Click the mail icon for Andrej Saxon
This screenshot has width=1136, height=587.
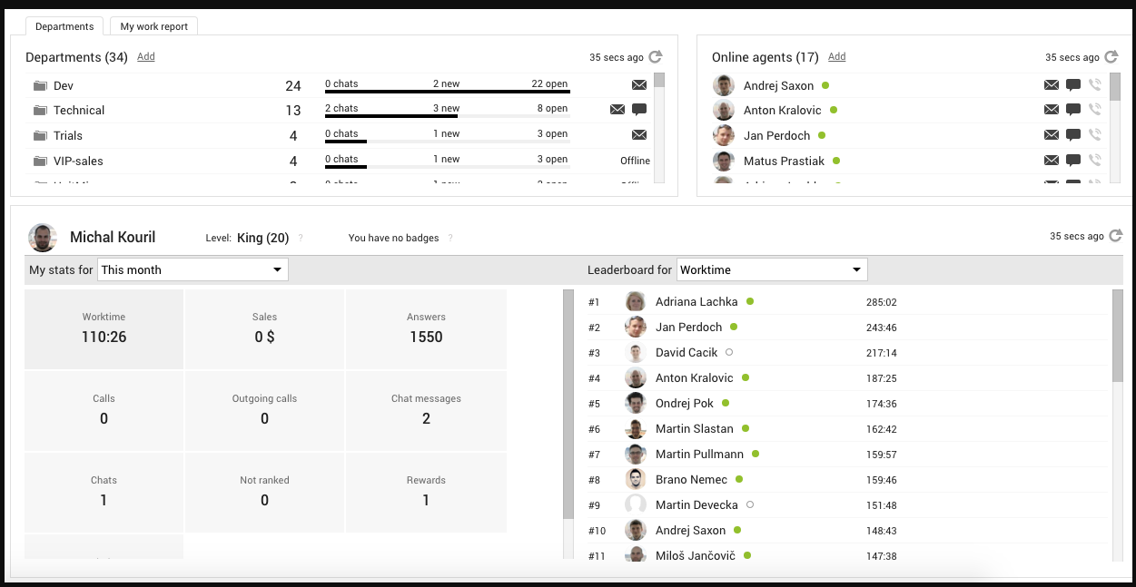1051,85
